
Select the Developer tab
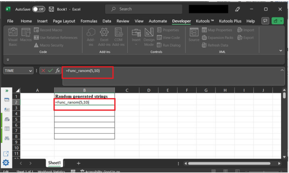[x=181, y=21]
